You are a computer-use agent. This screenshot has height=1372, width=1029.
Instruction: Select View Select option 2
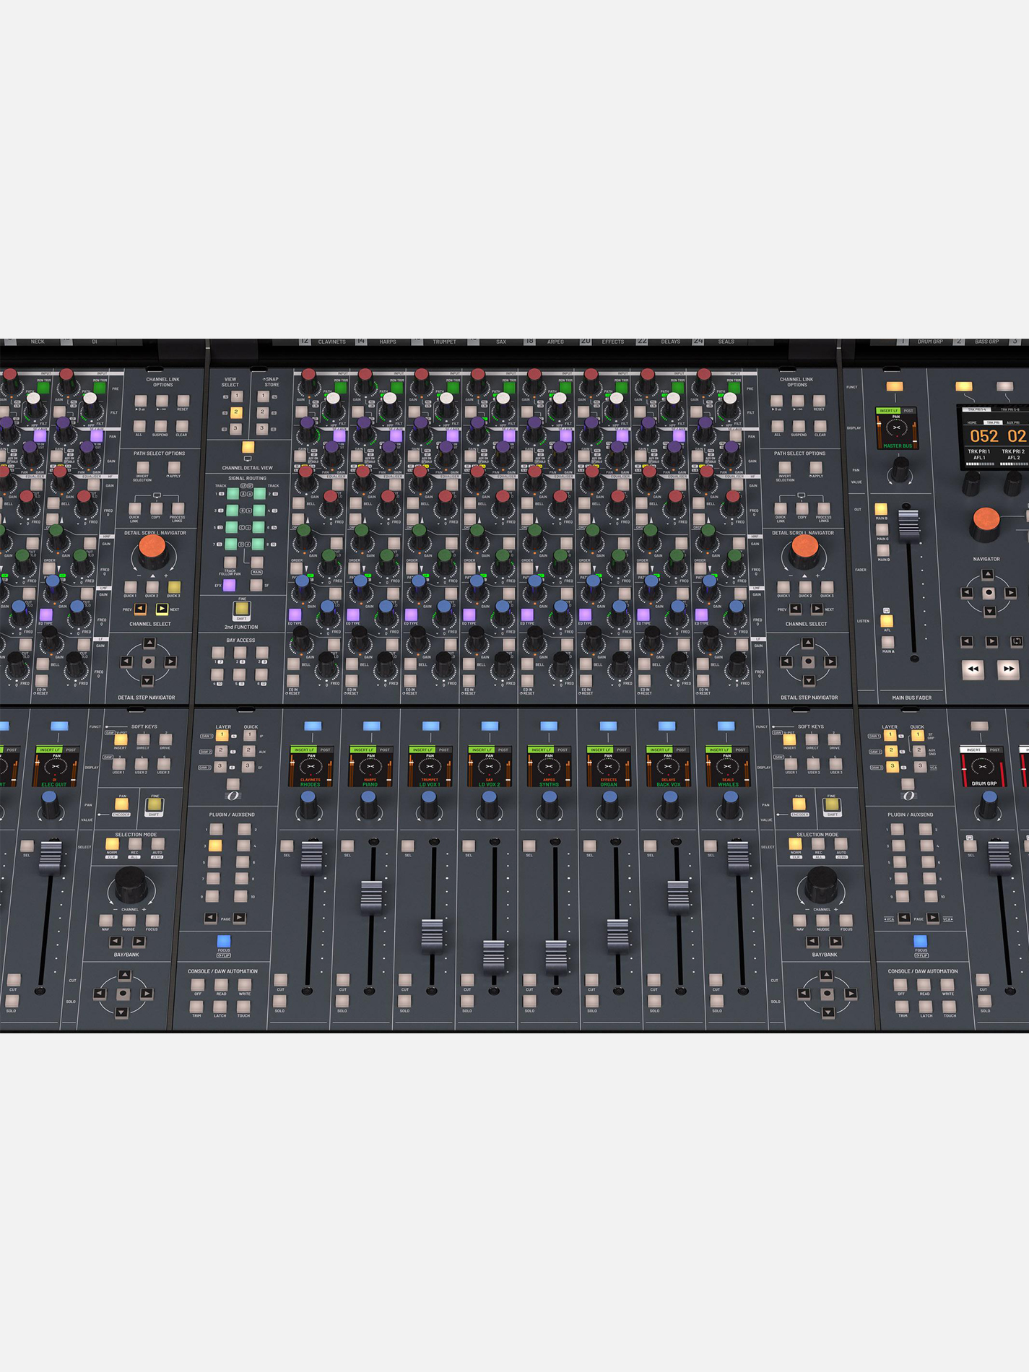[x=236, y=412]
